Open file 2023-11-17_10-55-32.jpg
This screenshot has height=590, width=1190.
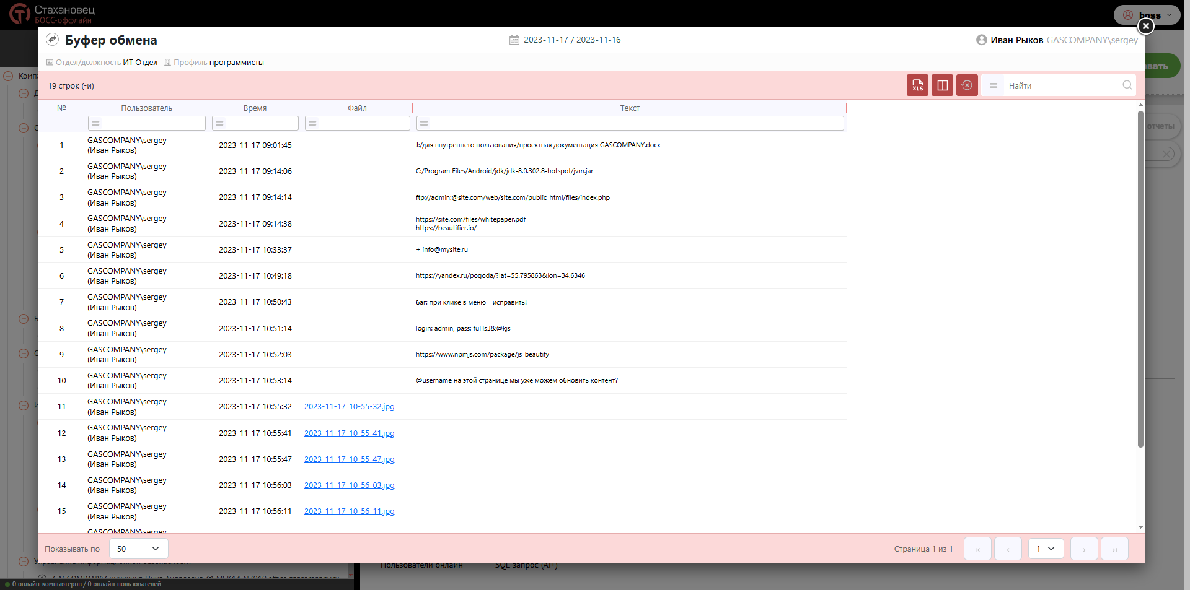[x=349, y=407]
